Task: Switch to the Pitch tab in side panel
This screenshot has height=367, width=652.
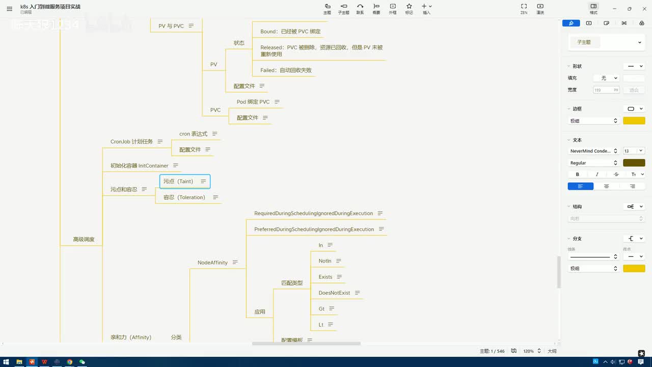Action: tap(589, 23)
